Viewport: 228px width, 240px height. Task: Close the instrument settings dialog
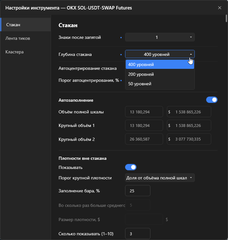[219, 8]
